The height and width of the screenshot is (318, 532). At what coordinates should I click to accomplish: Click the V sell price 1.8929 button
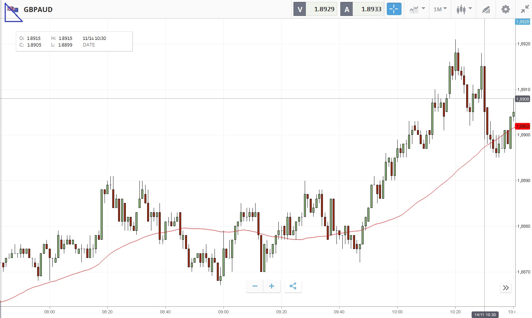[315, 9]
